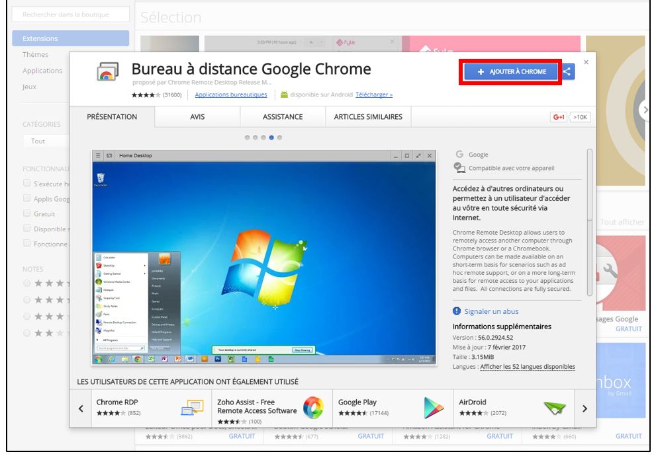Image resolution: width=656 pixels, height=458 pixels.
Task: Click the G+1 button
Action: (559, 117)
